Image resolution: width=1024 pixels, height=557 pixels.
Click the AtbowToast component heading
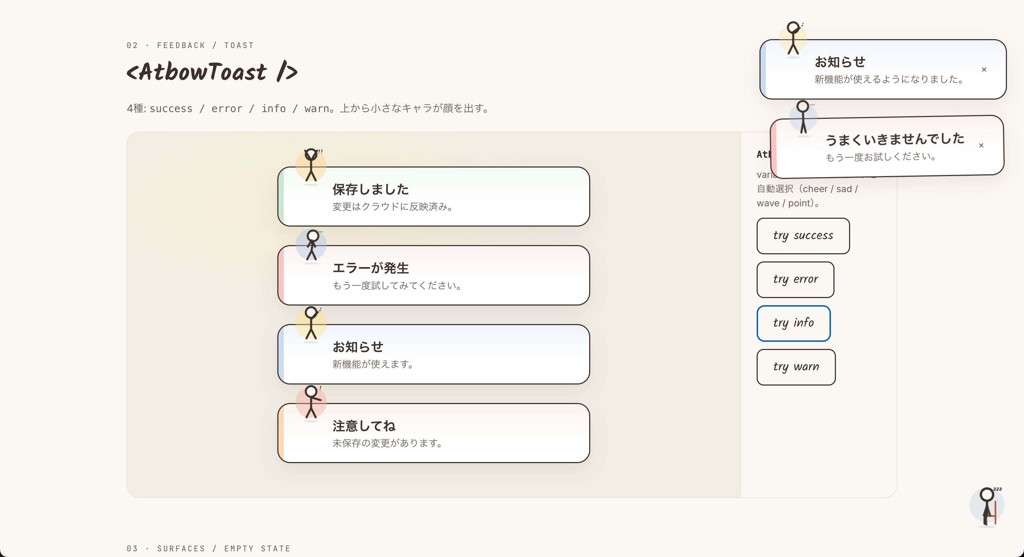(212, 72)
